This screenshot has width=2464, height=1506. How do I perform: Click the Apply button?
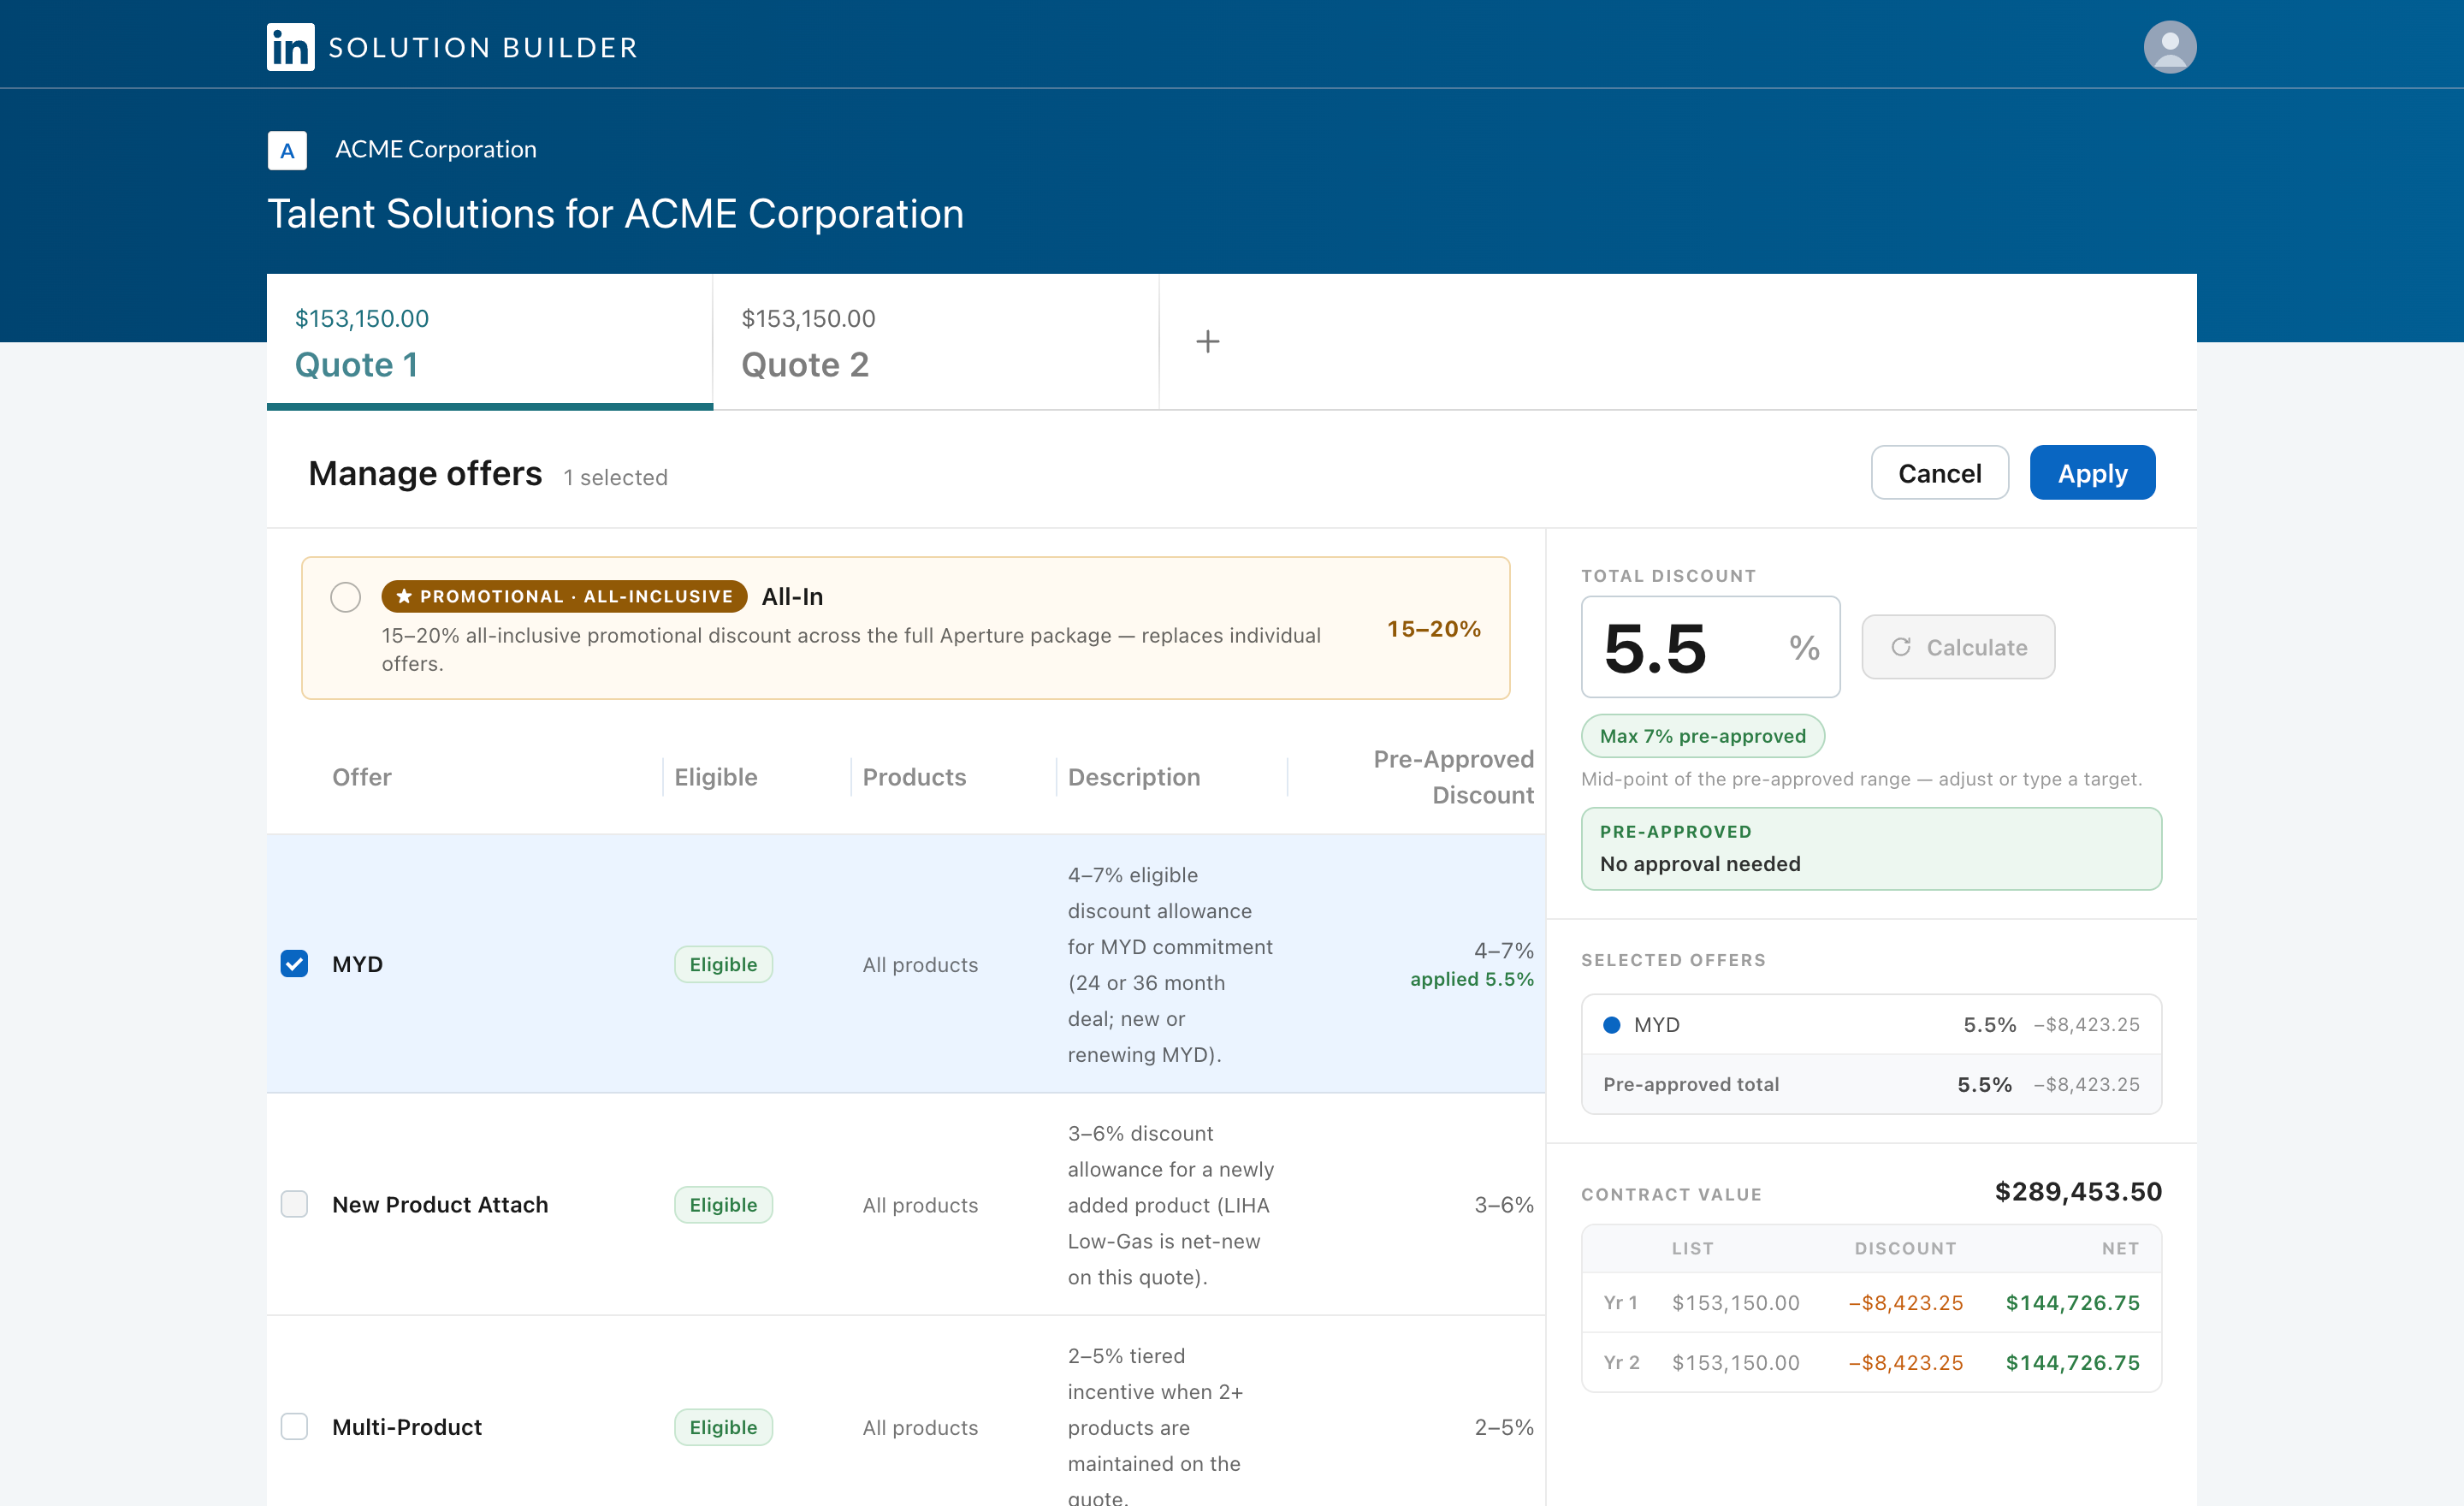[x=2092, y=473]
